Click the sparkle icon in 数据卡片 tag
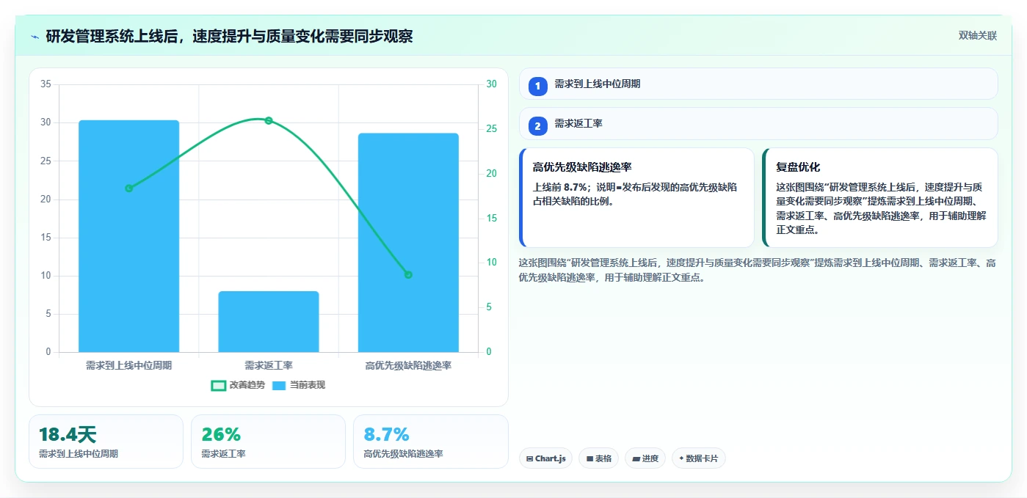 tap(681, 458)
